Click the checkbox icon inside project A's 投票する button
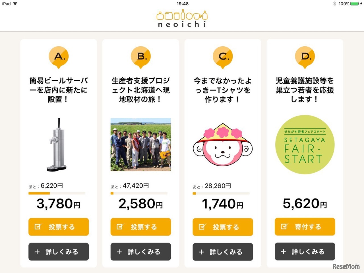The image size is (364, 273). coord(37,227)
